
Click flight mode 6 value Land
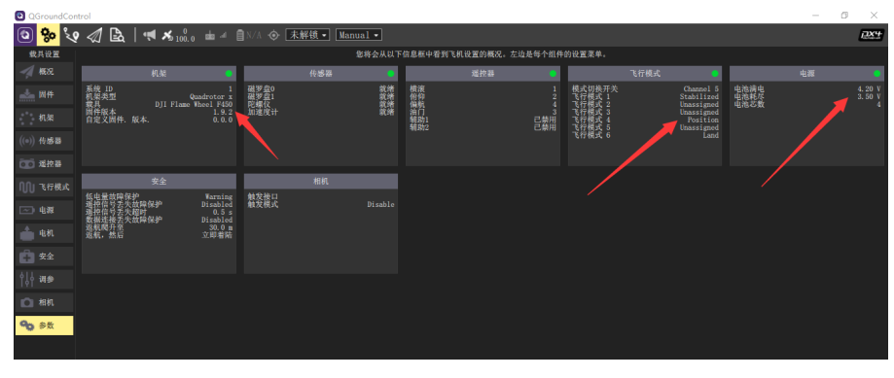tap(711, 135)
